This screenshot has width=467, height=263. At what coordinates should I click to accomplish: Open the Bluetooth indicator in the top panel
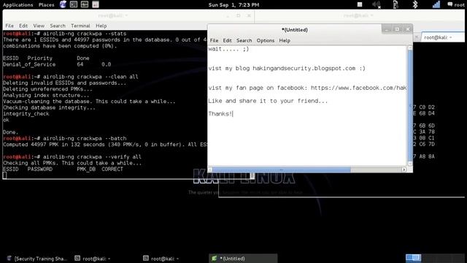pos(415,4)
